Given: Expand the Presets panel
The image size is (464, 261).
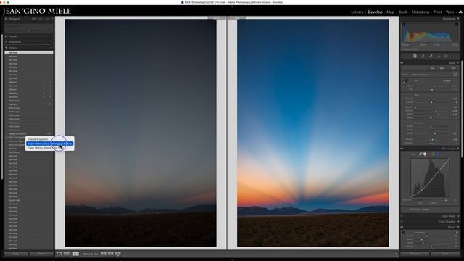Looking at the screenshot, I should click(6, 36).
